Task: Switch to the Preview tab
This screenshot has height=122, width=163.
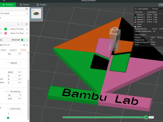Action: (8, 5)
